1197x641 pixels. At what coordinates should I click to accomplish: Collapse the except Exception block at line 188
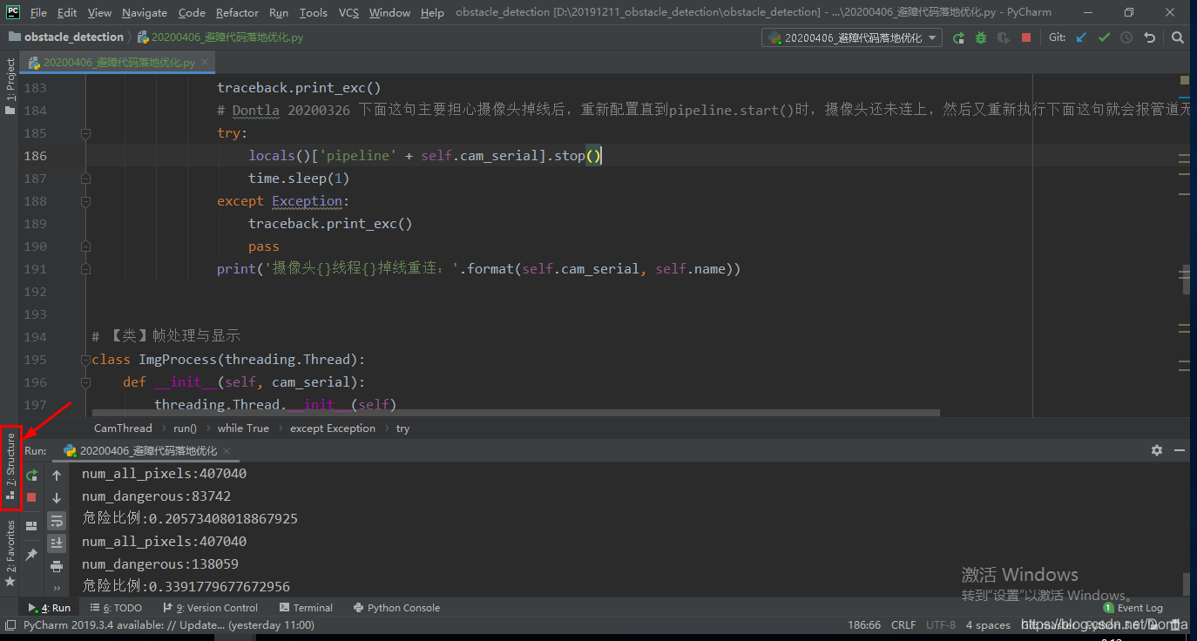84,200
